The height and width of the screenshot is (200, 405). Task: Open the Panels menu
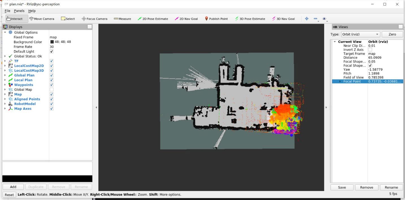coord(19,11)
